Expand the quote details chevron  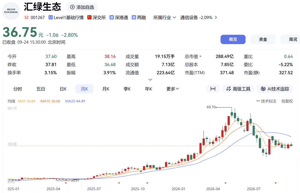coord(150,79)
